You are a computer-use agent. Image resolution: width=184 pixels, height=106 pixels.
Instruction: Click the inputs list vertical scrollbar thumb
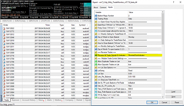tap(163, 29)
